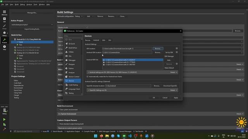
Task: Start debugging with Run-Debug icon
Action: tap(4, 124)
